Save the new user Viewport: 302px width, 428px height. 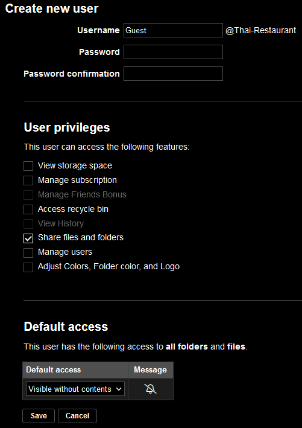point(39,416)
